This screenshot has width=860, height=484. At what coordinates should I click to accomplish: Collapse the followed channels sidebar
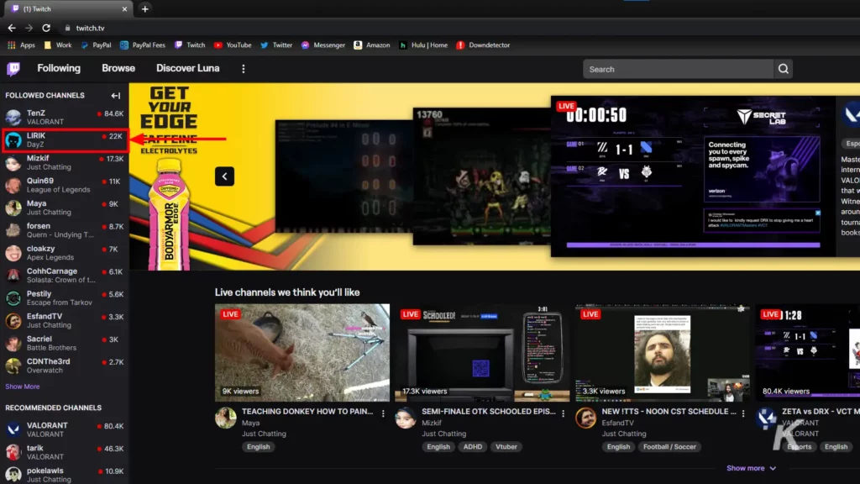(x=115, y=96)
